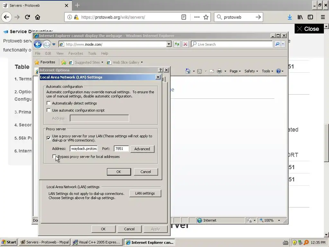329x247 pixels.
Task: Click the Live Search magnifier button
Action: click(x=277, y=44)
